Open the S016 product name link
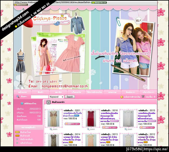Screen dimensions: 169x152 click(x=109, y=117)
